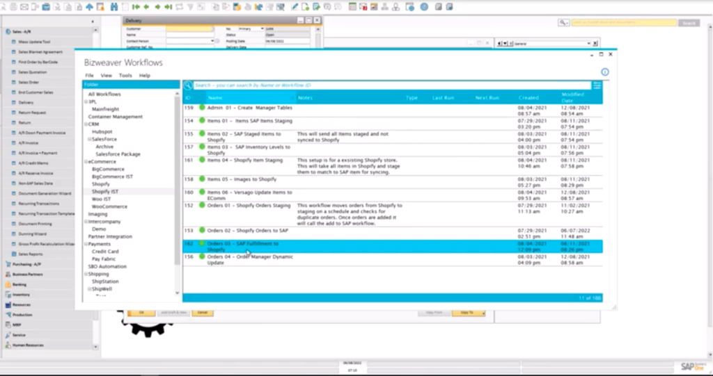The height and width of the screenshot is (376, 713).
Task: Open Sales - A/R module in main menu
Action: pos(22,32)
